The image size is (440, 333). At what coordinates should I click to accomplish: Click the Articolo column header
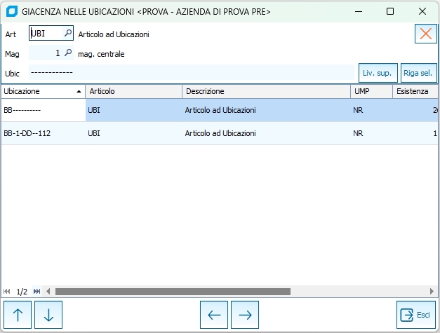coord(134,91)
